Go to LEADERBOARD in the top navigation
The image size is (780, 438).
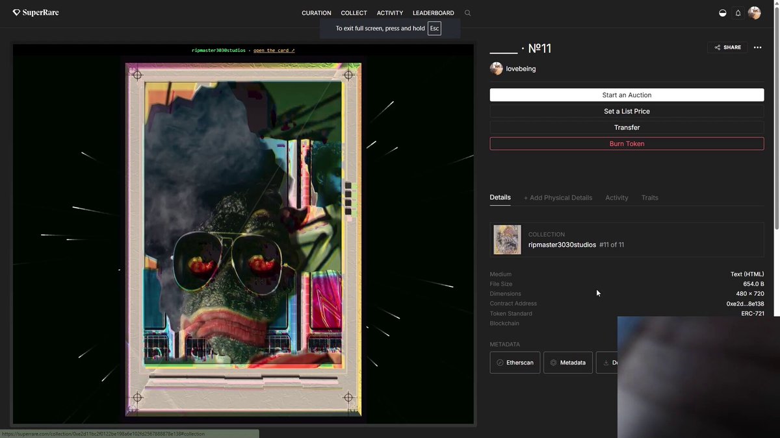tap(434, 13)
